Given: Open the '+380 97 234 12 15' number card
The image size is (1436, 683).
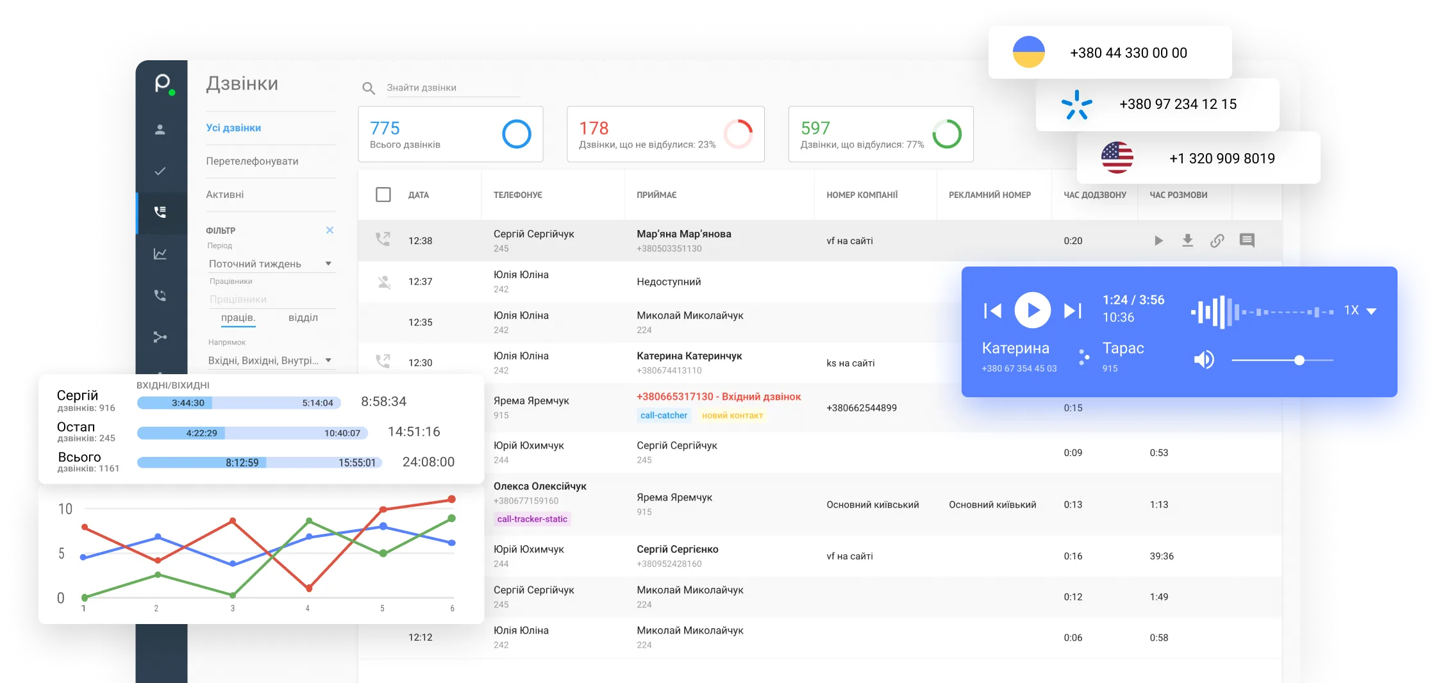Looking at the screenshot, I should pyautogui.click(x=1158, y=104).
